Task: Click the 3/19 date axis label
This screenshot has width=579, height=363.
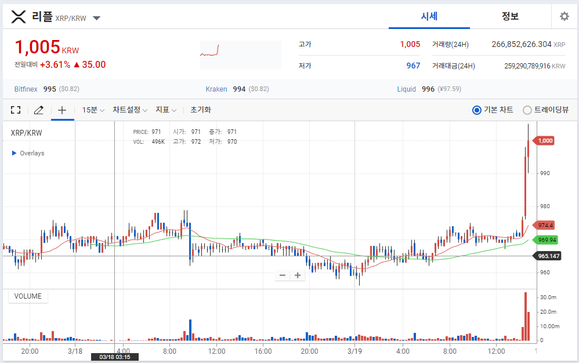Action: coord(354,351)
